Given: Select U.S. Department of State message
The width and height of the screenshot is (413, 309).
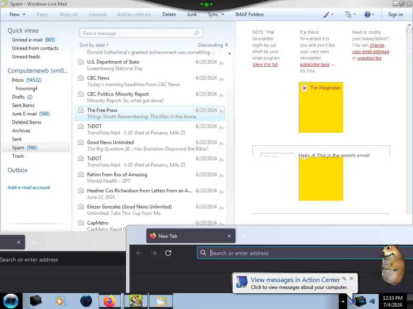Looking at the screenshot, I should (x=150, y=65).
